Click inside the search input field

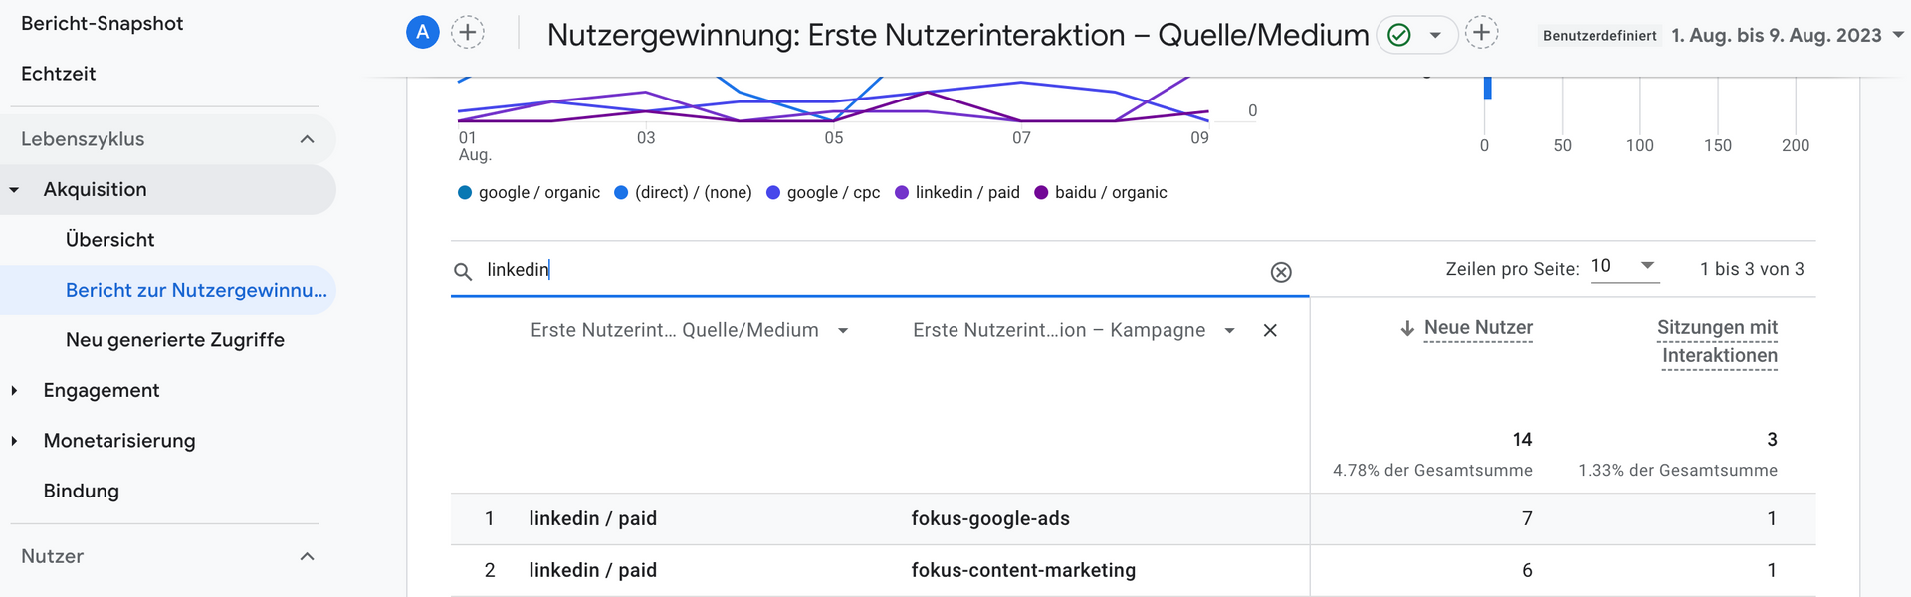pyautogui.click(x=697, y=270)
